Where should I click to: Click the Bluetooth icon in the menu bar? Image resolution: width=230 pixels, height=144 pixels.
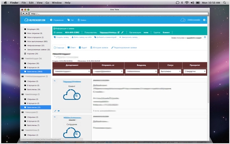(x=182, y=3)
